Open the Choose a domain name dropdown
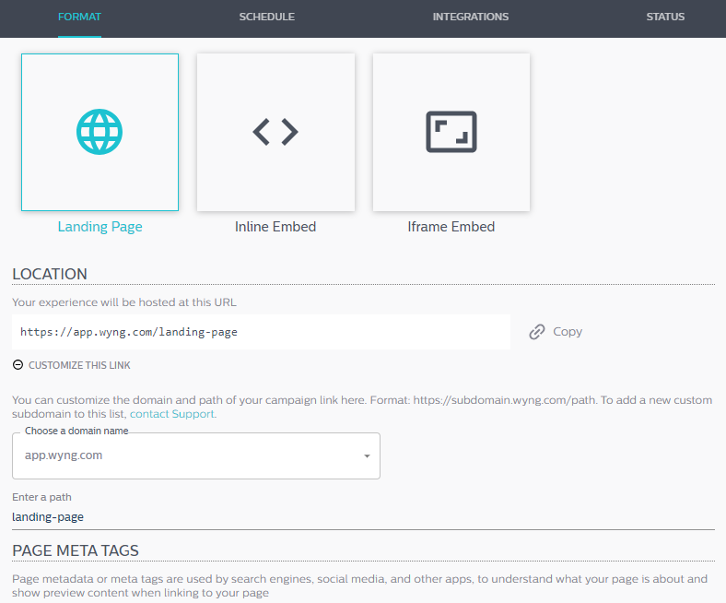 [x=196, y=456]
